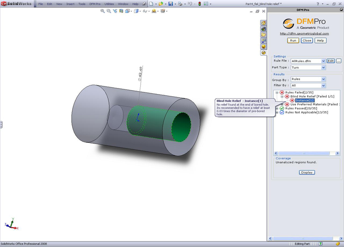344x247 pixels.
Task: Click the yellow tag icon in status bar
Action: (338, 244)
